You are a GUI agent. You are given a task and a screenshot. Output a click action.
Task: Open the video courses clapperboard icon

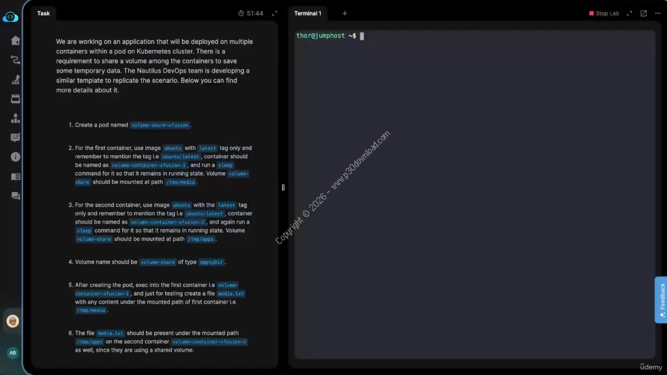click(x=15, y=99)
